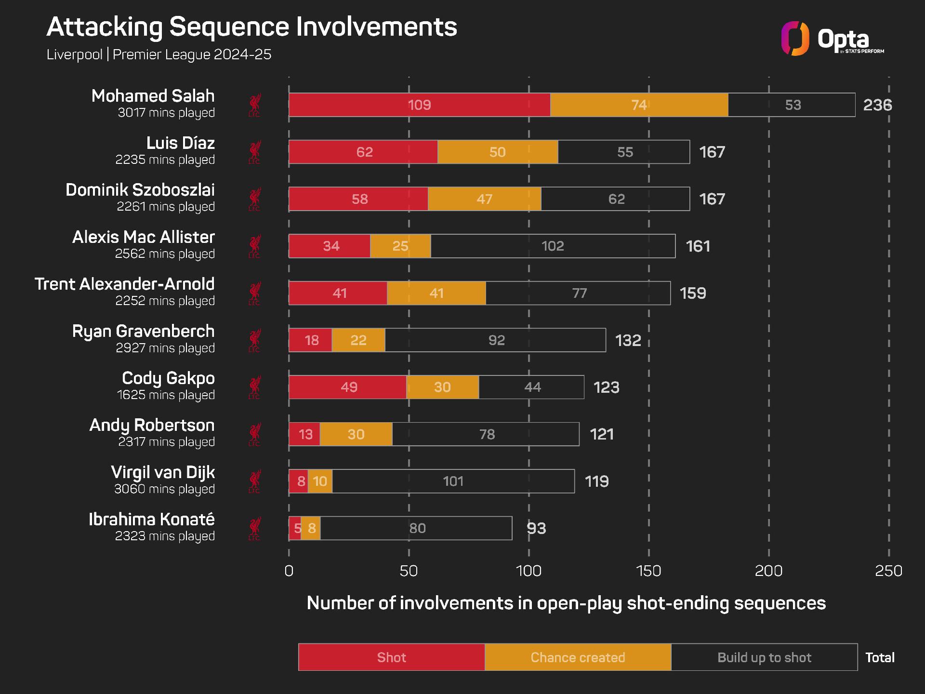Click the 150 axis tick label
The image size is (925, 694).
pos(648,571)
